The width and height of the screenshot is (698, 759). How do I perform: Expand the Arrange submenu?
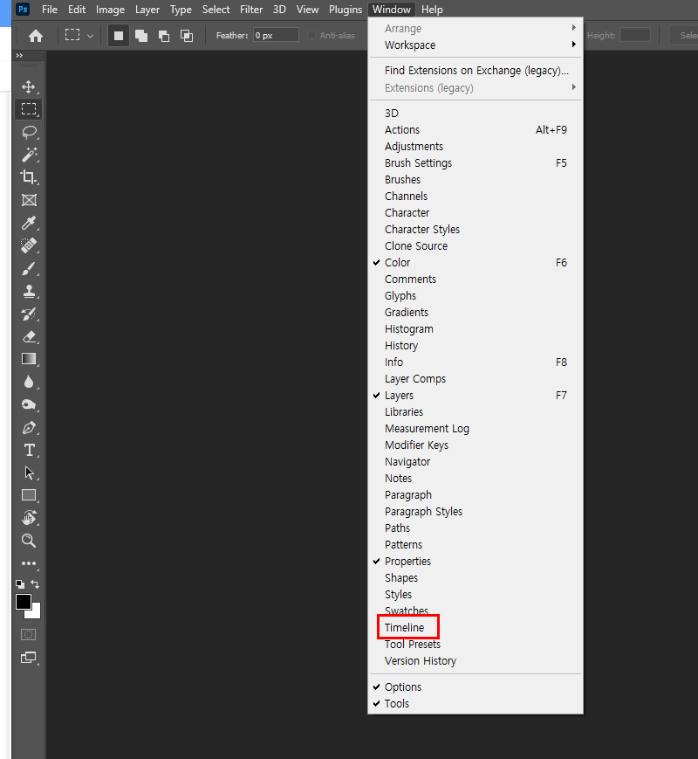coord(475,29)
